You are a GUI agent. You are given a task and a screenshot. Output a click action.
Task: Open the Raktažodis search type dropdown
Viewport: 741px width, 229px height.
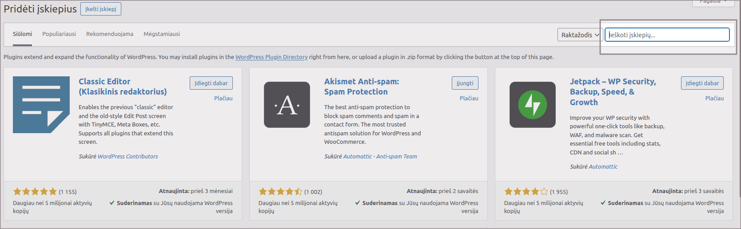click(x=580, y=35)
